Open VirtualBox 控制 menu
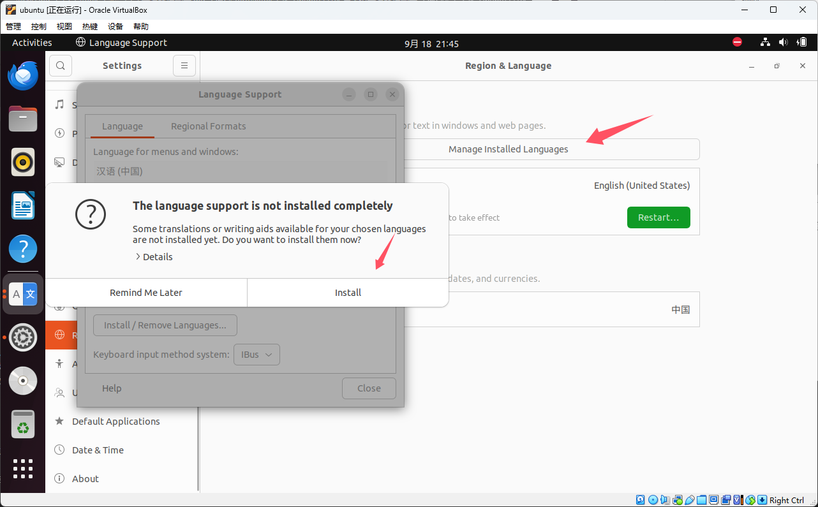The image size is (818, 507). [x=39, y=26]
